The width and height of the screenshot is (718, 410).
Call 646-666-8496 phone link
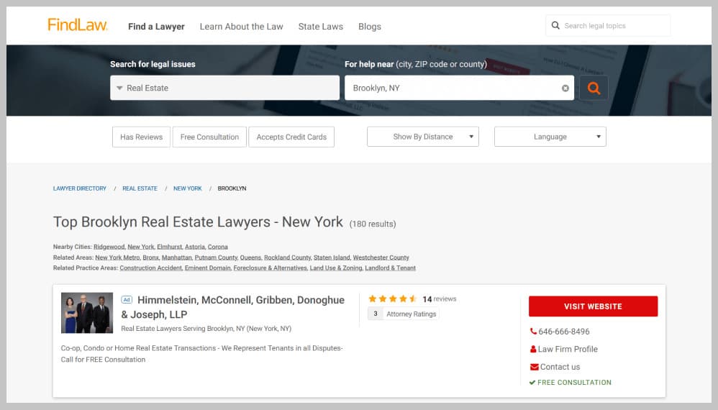pyautogui.click(x=564, y=332)
